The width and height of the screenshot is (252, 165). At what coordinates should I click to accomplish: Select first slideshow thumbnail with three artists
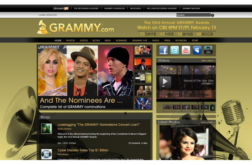pyautogui.click(x=143, y=51)
